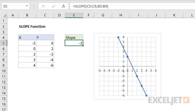Select the Slope result cell showing -2
The width and height of the screenshot is (195, 111).
click(x=74, y=43)
